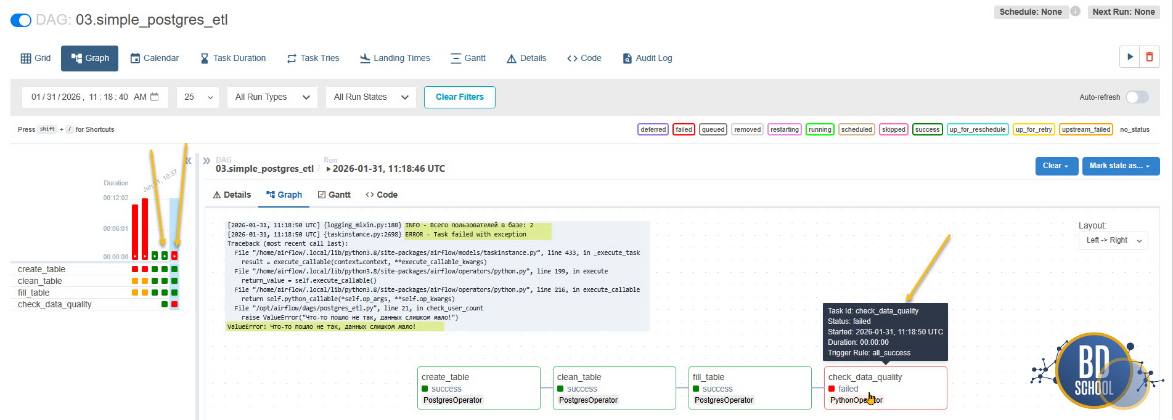Select fill_table square in the highlighted run
1173x420 pixels.
point(174,293)
